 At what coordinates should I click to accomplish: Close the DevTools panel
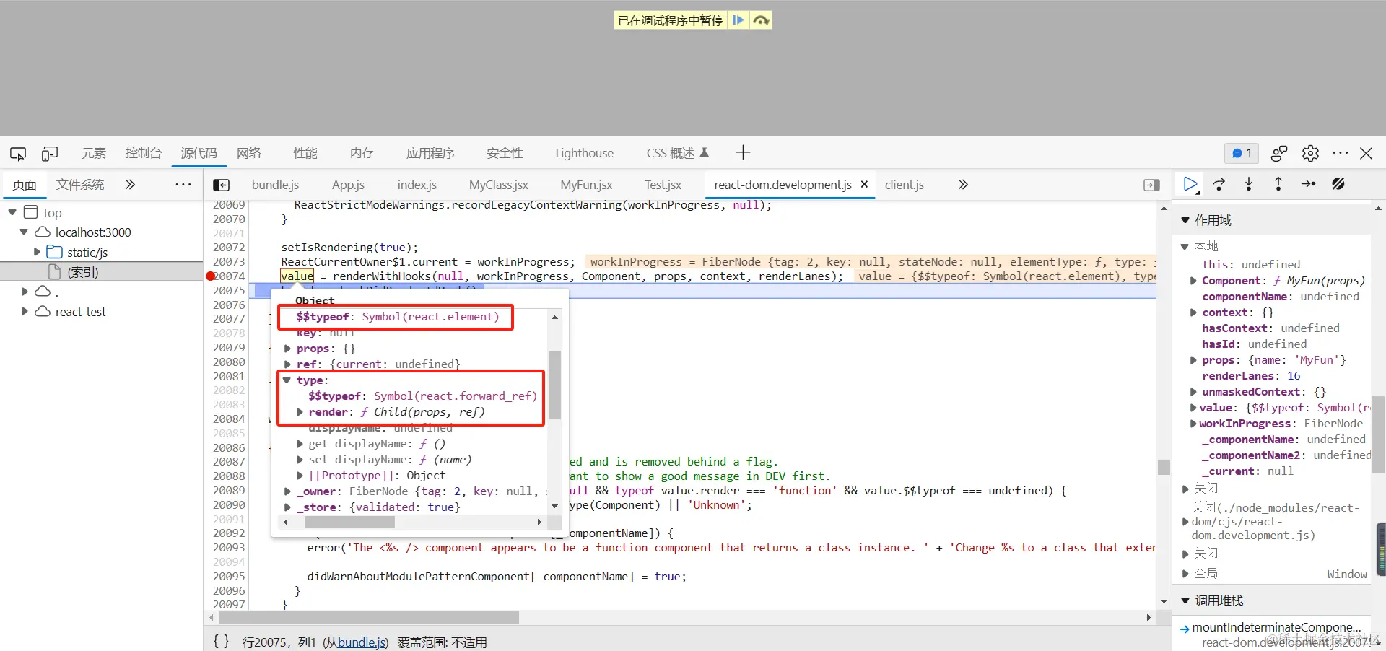(1367, 153)
